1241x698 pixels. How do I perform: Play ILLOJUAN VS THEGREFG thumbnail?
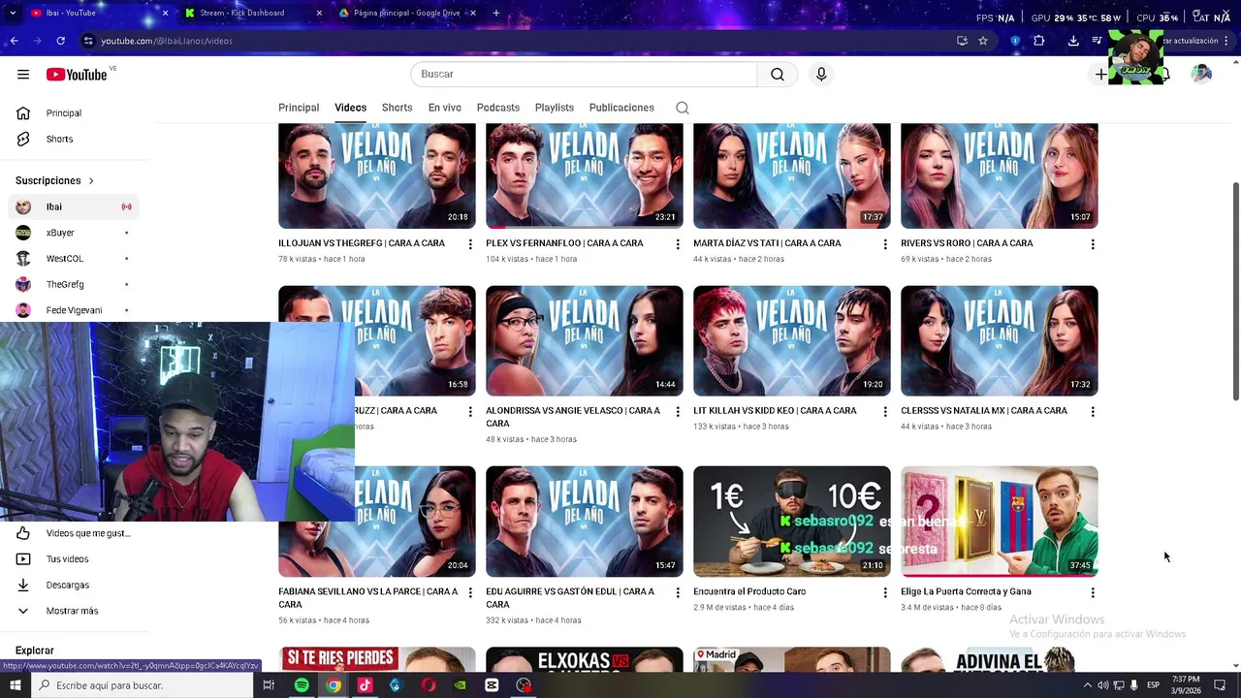tap(377, 175)
